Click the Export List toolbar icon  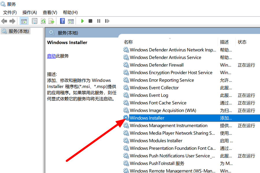(x=51, y=21)
